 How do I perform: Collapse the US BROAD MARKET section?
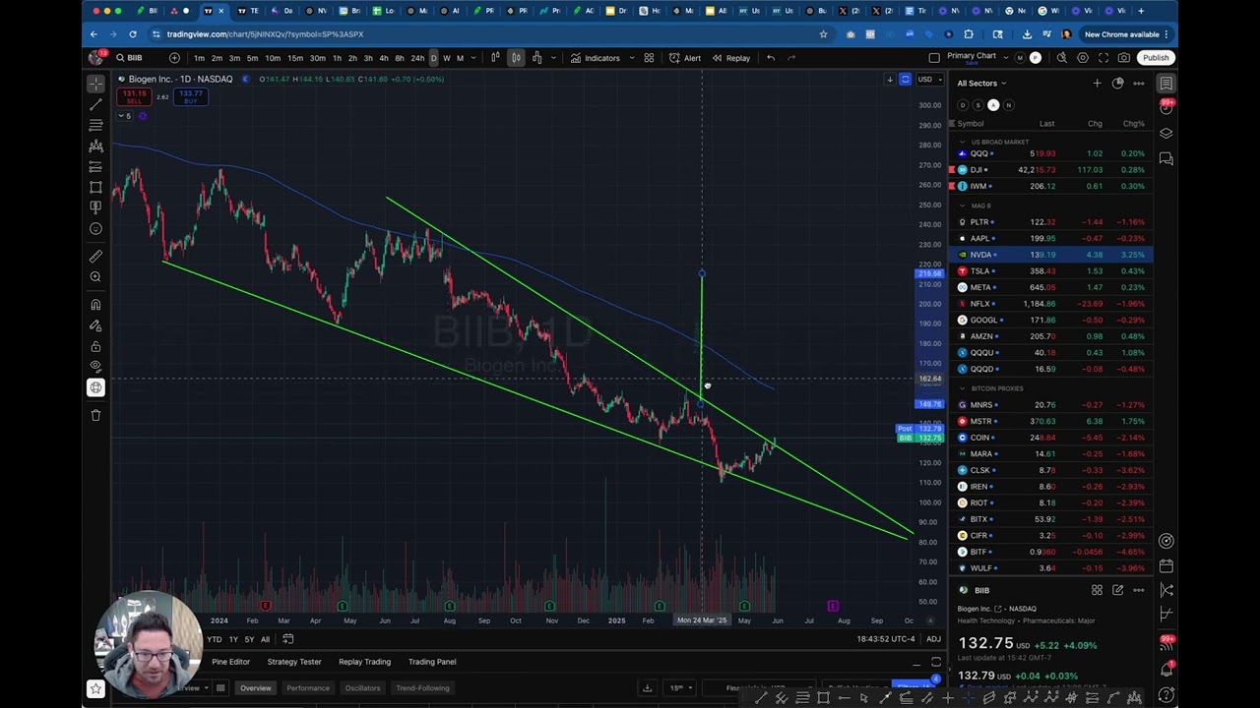pyautogui.click(x=963, y=143)
